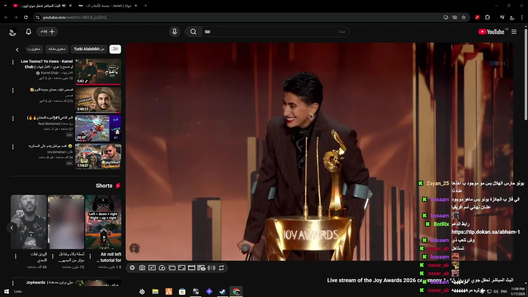The width and height of the screenshot is (528, 297).
Task: Open the YouTube hamburger guide menu
Action: [514, 32]
